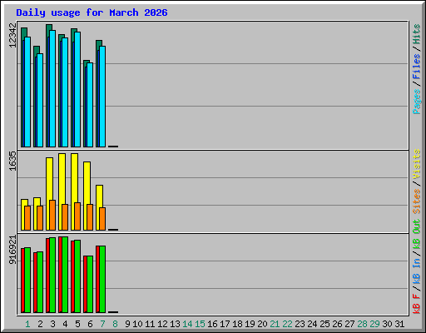Click day 3 on the x-axis
This screenshot has width=426, height=333.
pos(52,324)
